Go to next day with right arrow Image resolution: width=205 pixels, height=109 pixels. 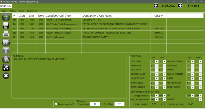(180, 6)
